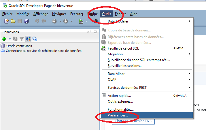Click the Undo arrow icon

pyautogui.click(x=37, y=21)
